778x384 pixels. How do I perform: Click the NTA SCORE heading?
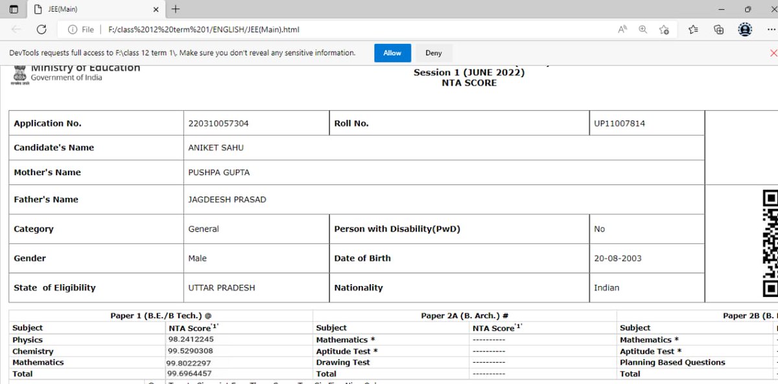click(469, 83)
